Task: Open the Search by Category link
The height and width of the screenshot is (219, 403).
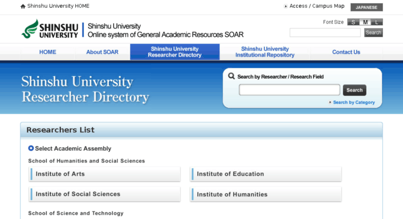Action: [x=354, y=103]
